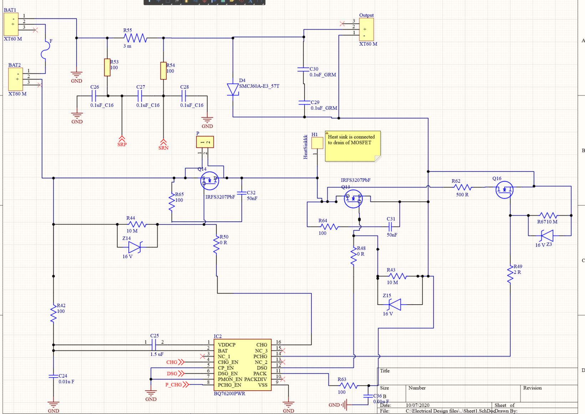
Task: Select resistor R48 0 R
Action: (353, 255)
